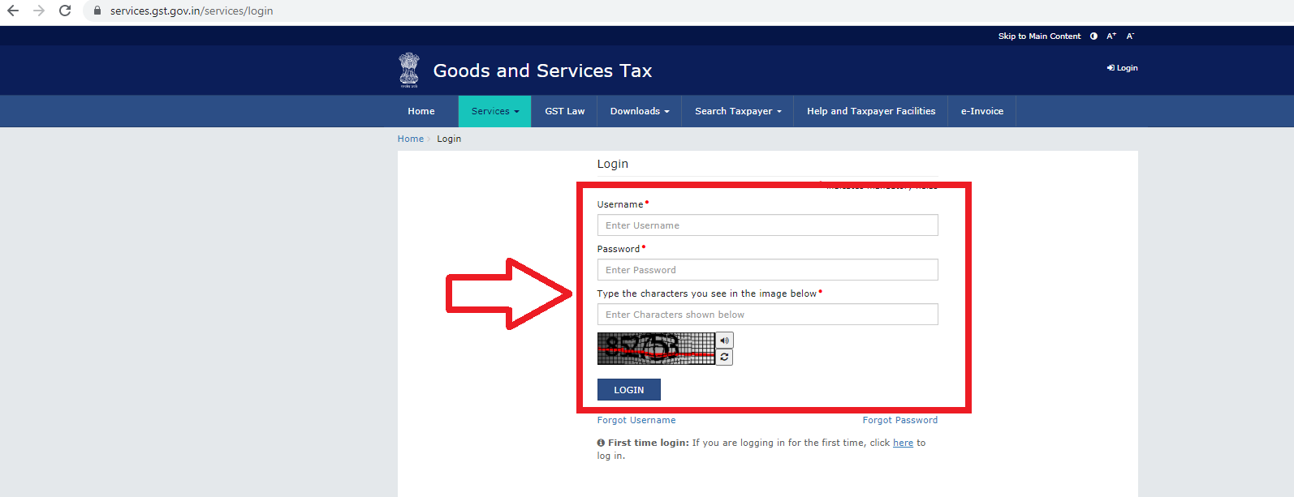Open the Home menu item
Viewport: 1294px width, 497px height.
421,111
